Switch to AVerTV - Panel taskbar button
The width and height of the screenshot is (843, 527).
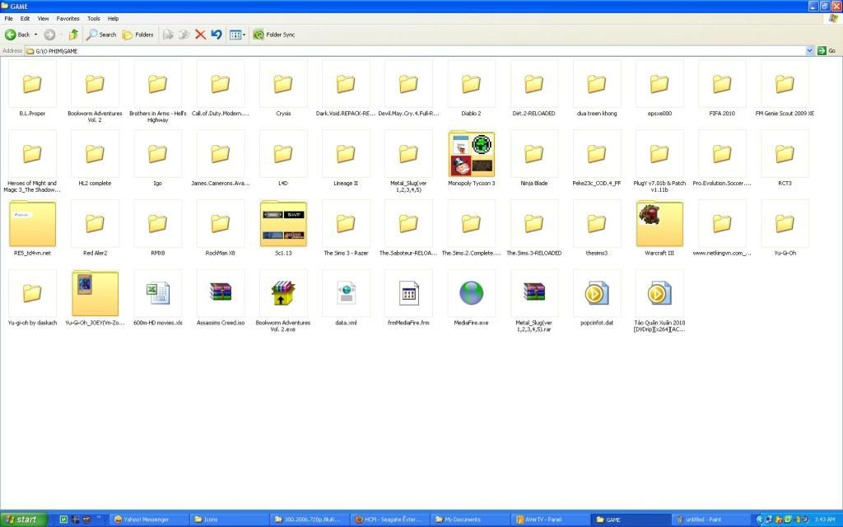point(549,520)
